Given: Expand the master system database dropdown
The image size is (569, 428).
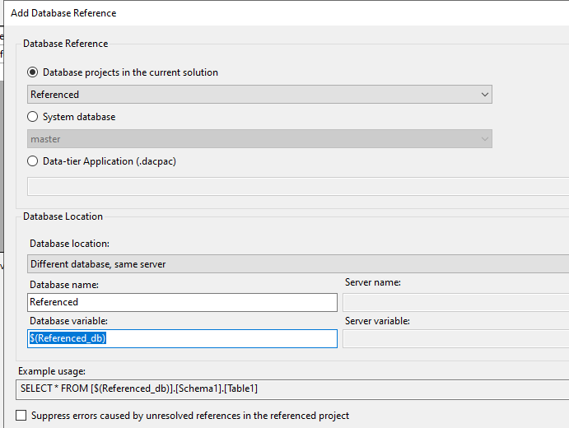Looking at the screenshot, I should pos(260,139).
